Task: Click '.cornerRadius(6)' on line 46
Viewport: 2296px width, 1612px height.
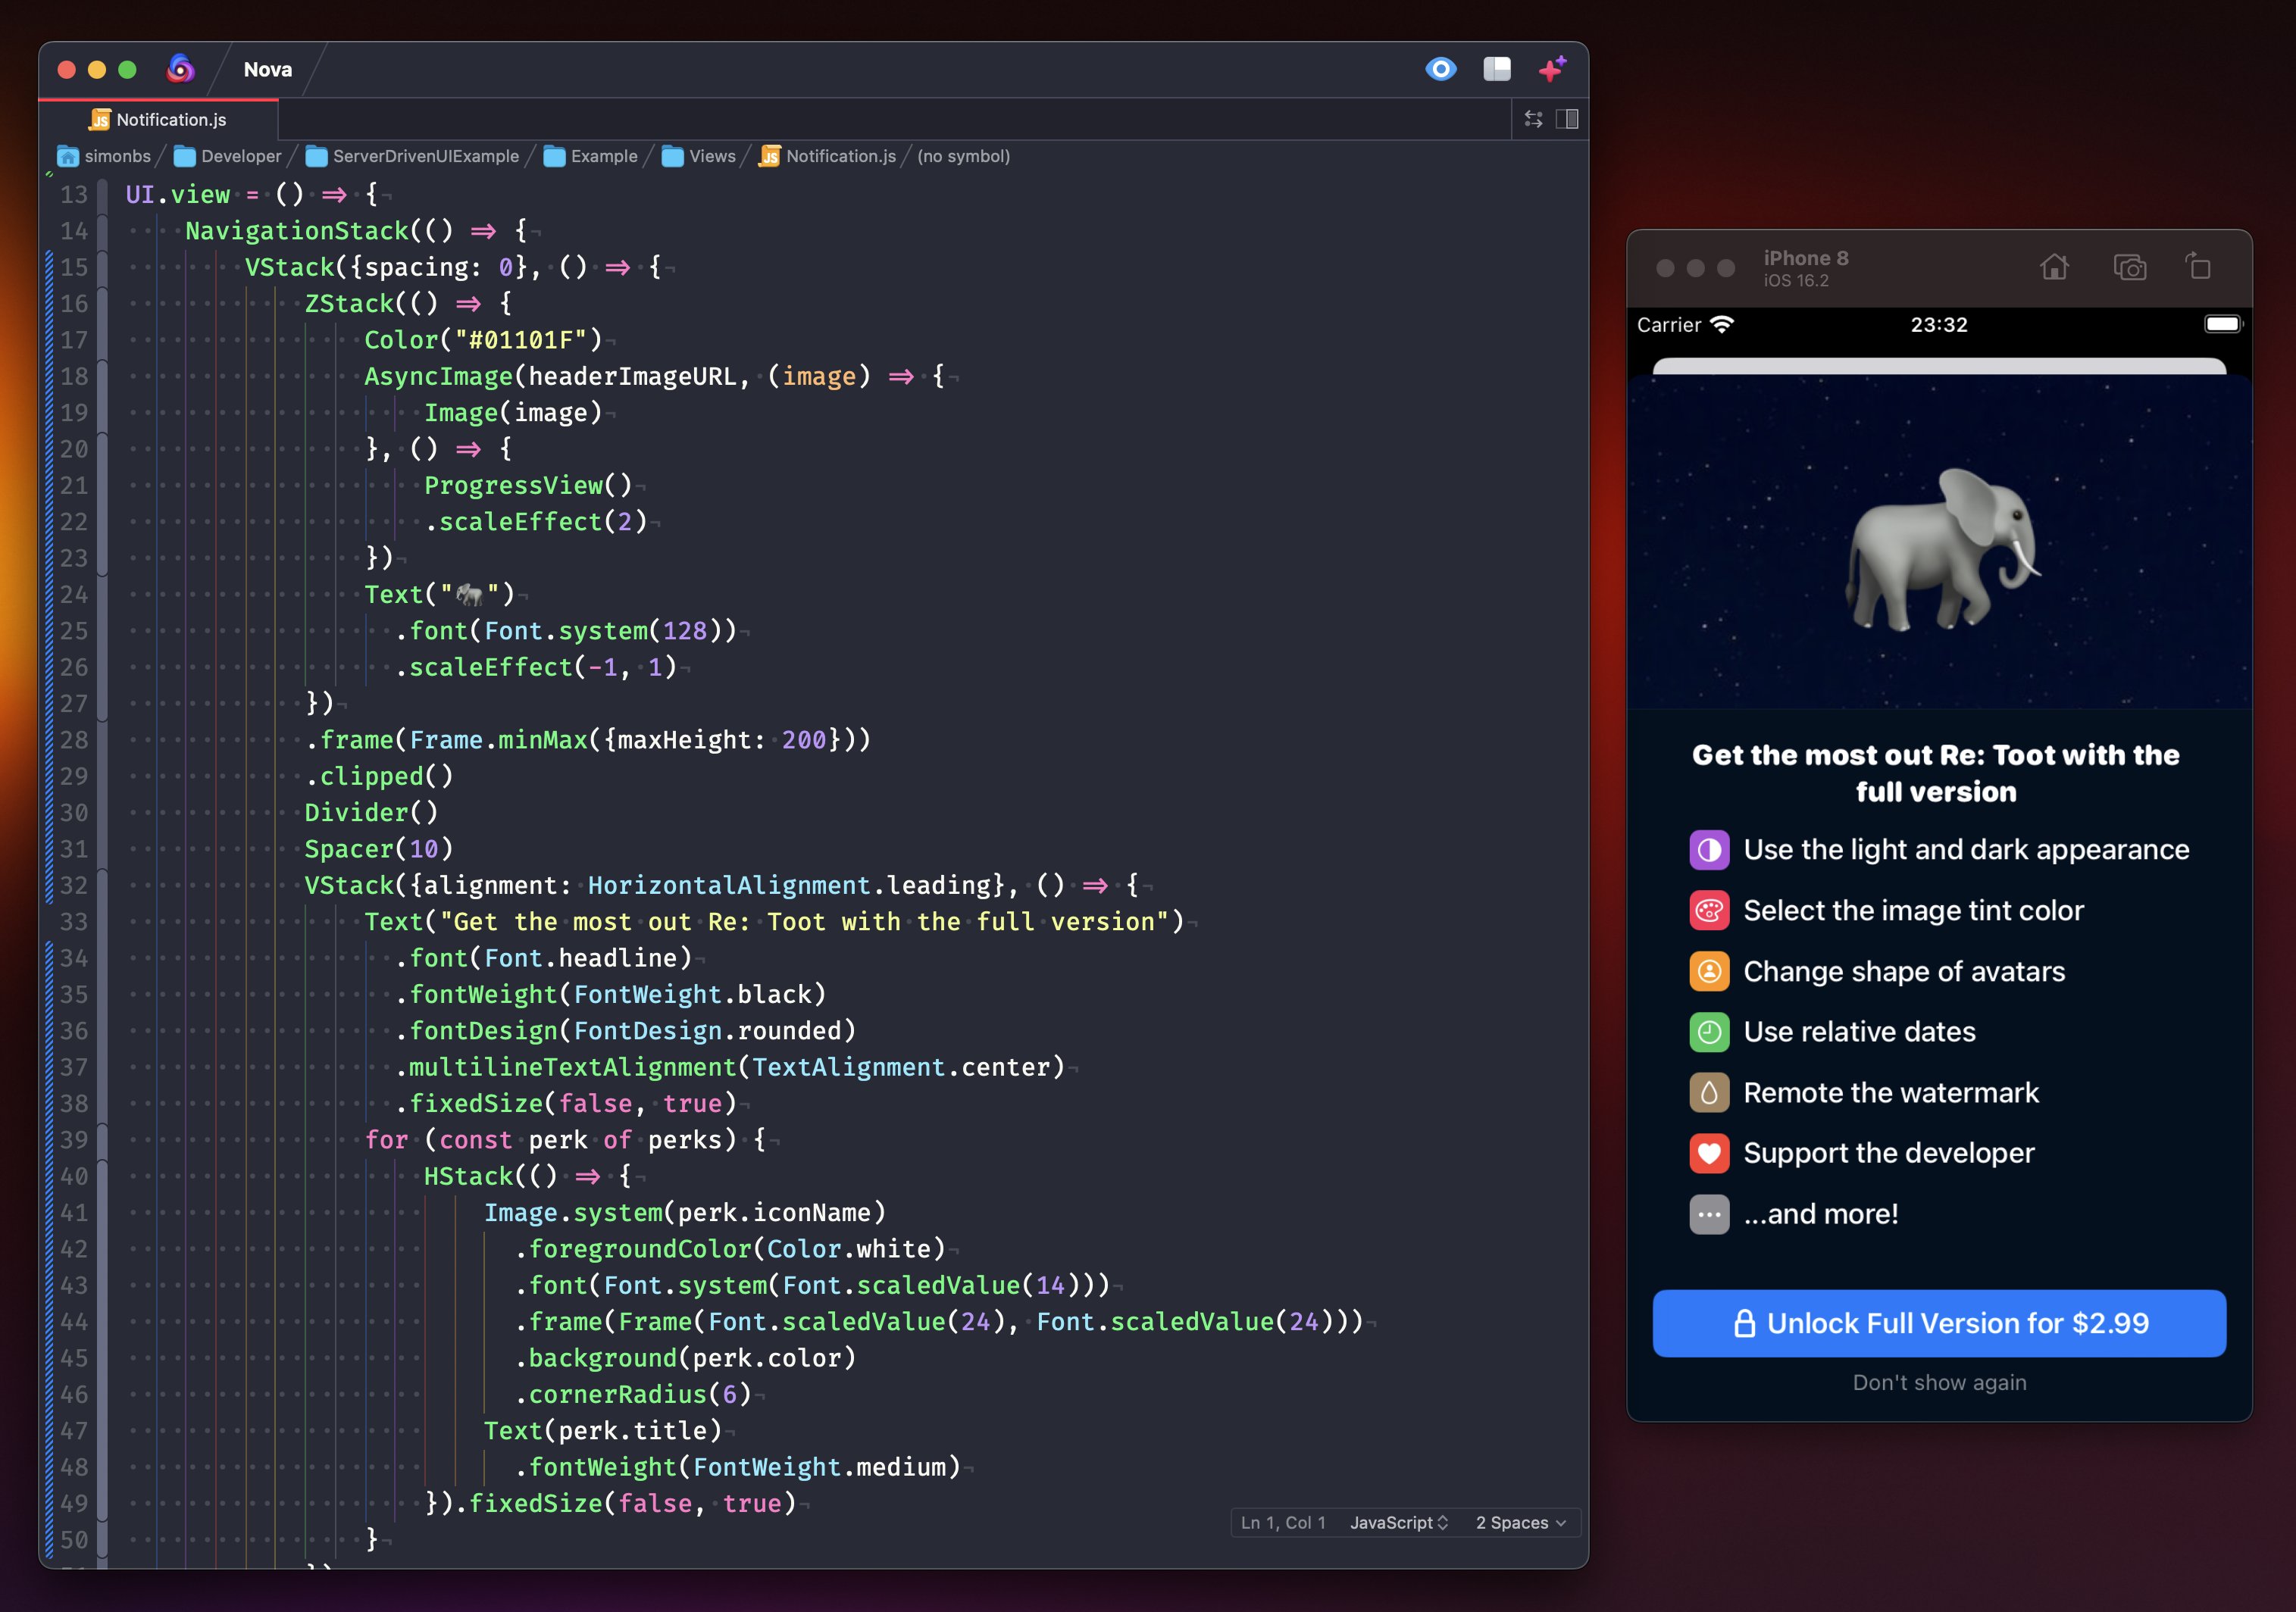Action: [x=633, y=1394]
